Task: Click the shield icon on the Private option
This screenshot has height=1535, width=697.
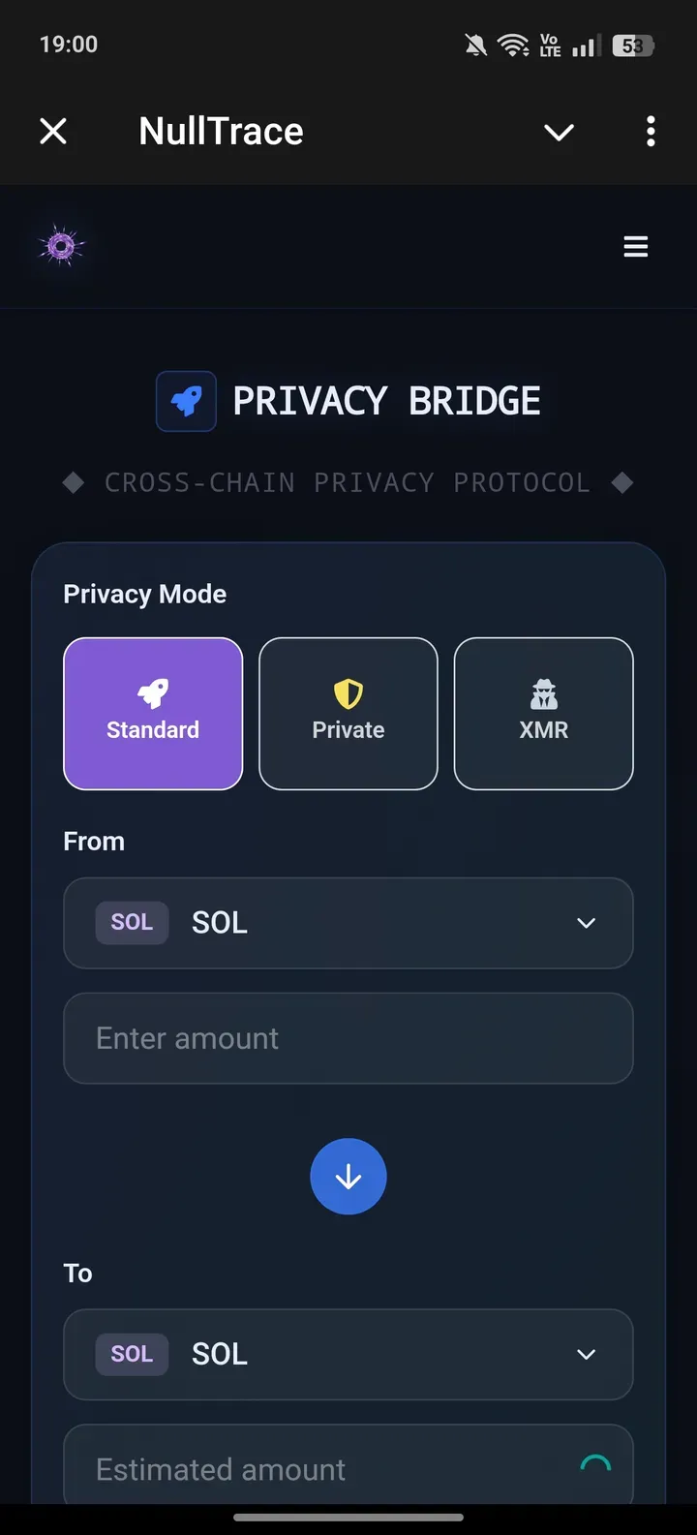Action: (x=348, y=692)
